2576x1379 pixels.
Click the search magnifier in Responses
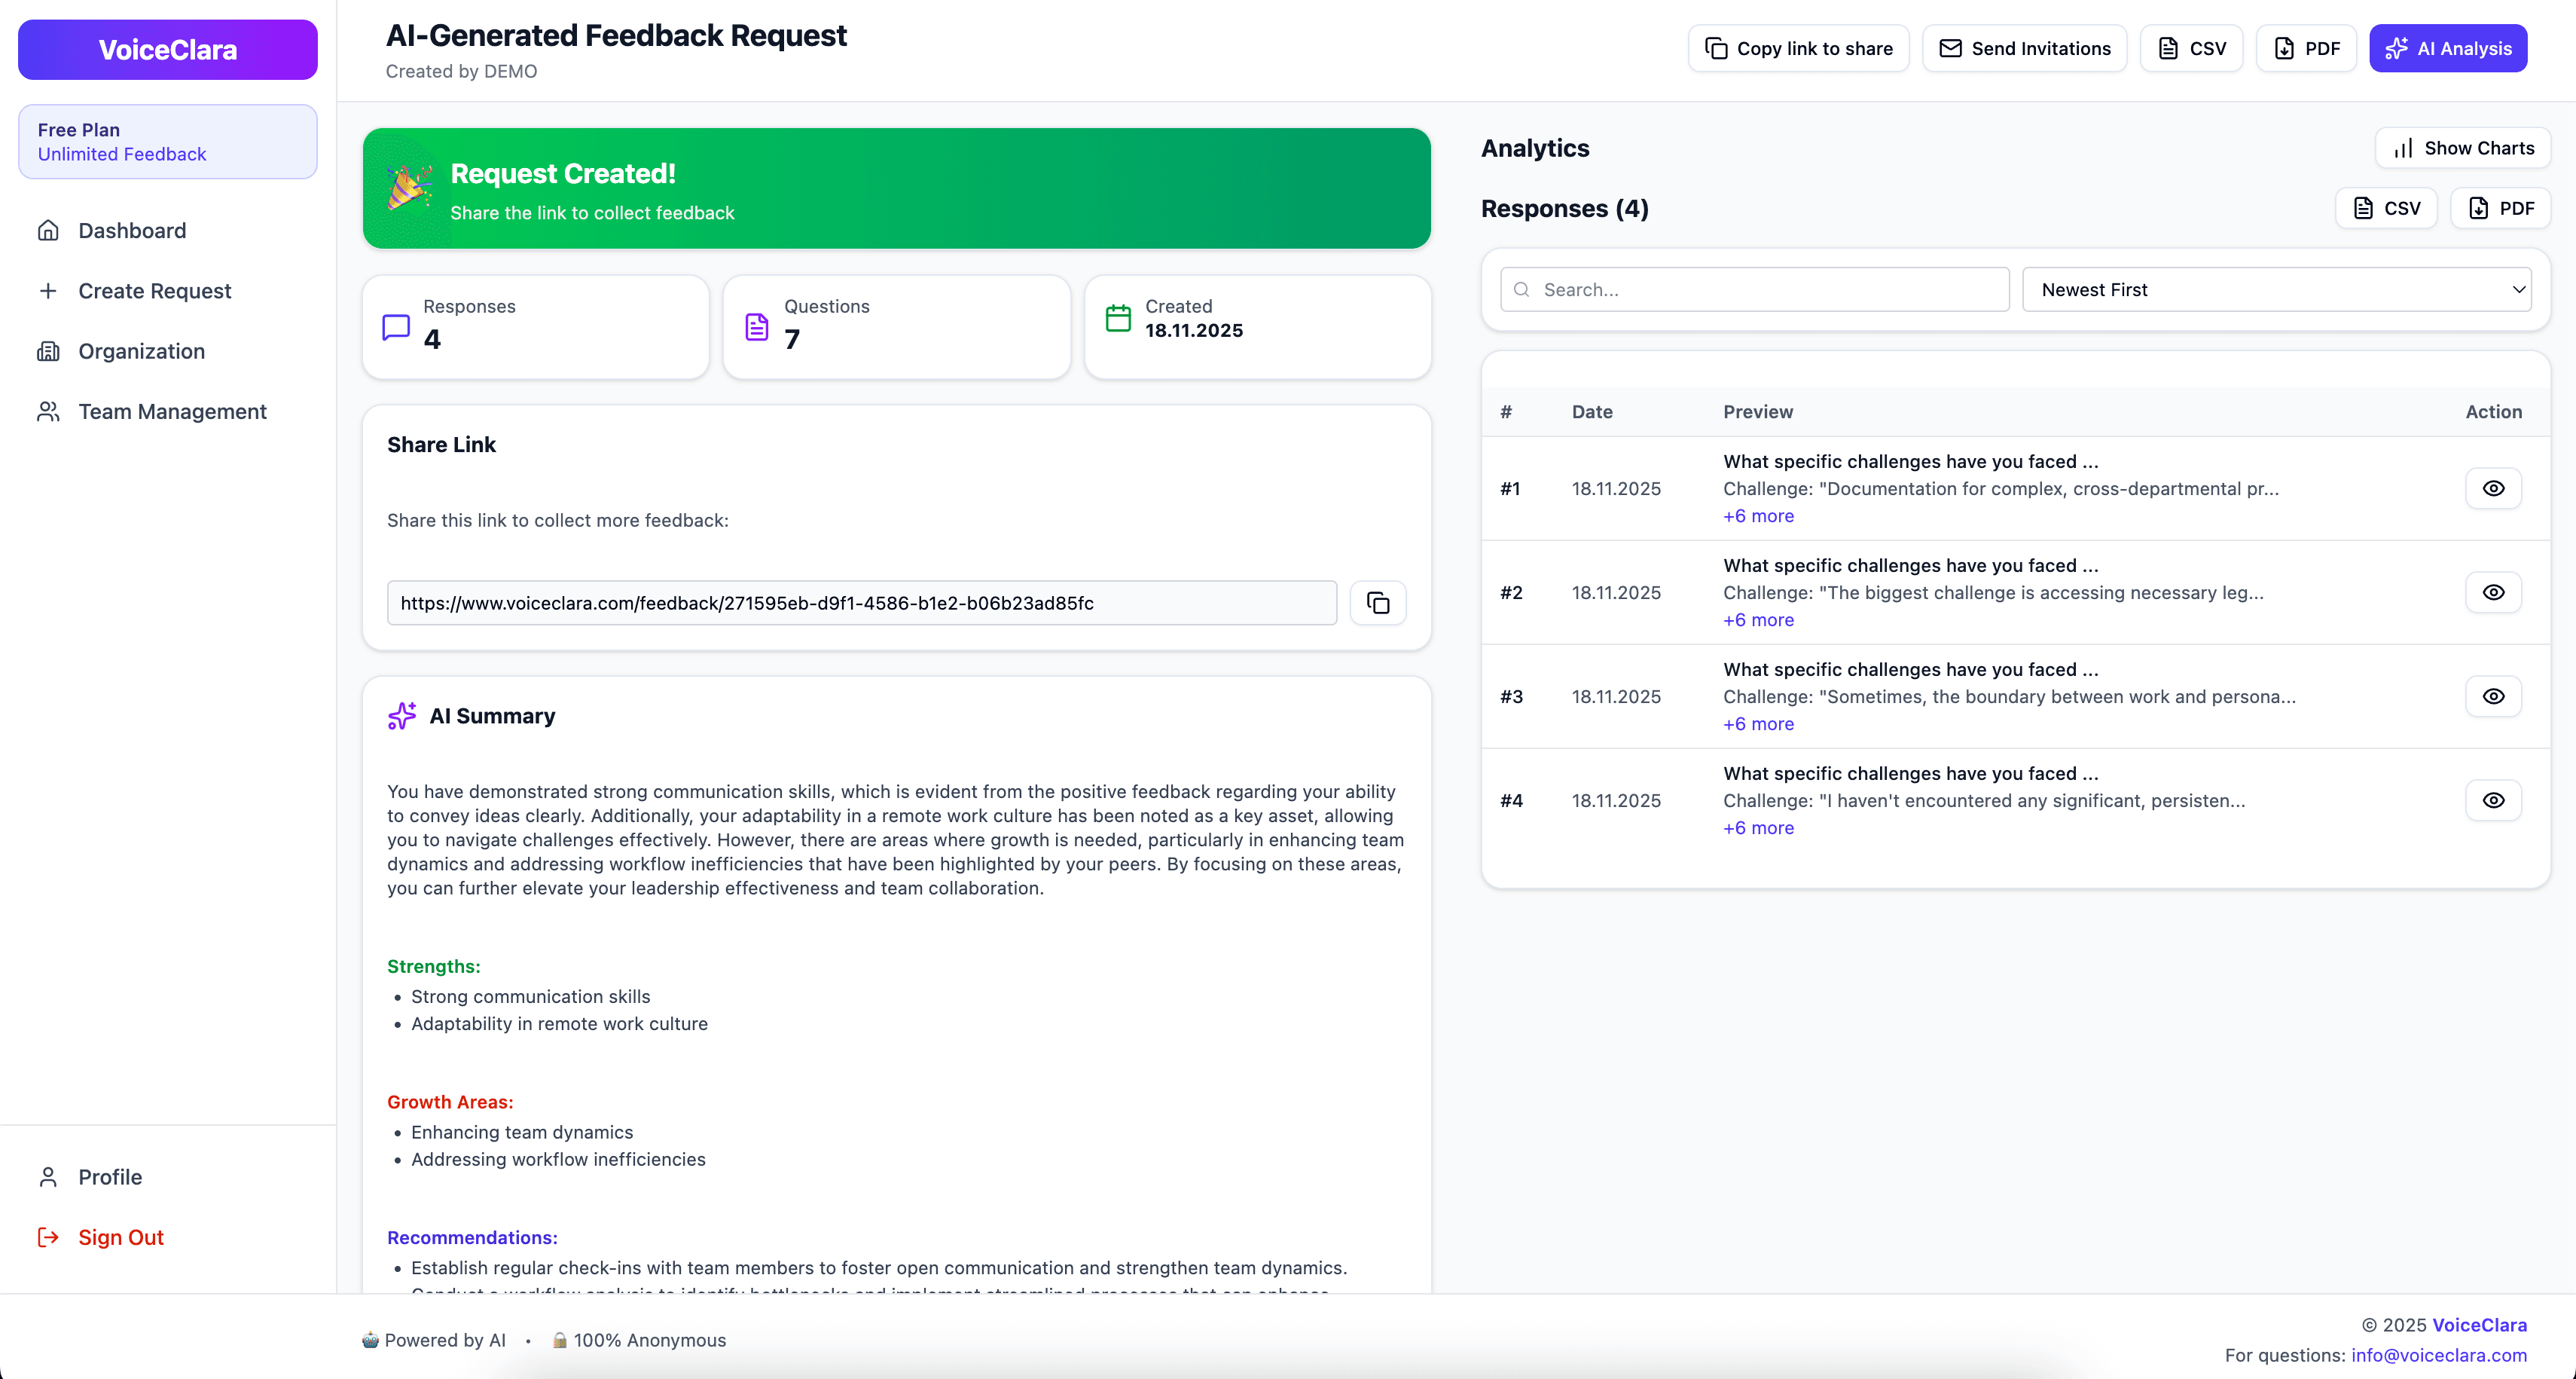click(1522, 289)
